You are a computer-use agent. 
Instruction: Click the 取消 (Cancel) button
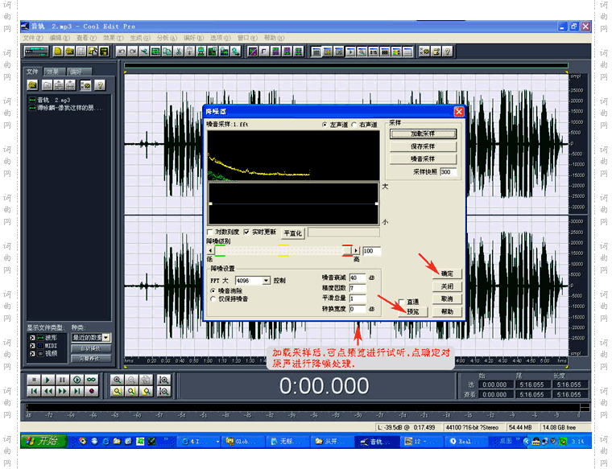pyautogui.click(x=447, y=299)
